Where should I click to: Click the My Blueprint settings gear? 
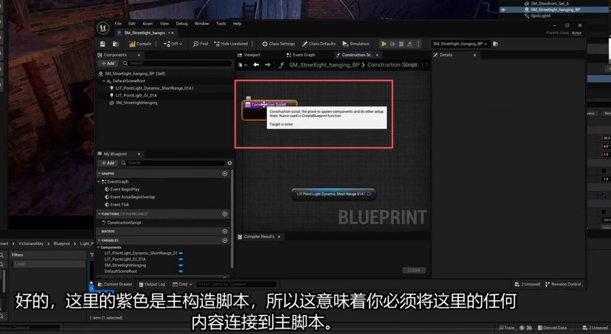click(x=230, y=163)
